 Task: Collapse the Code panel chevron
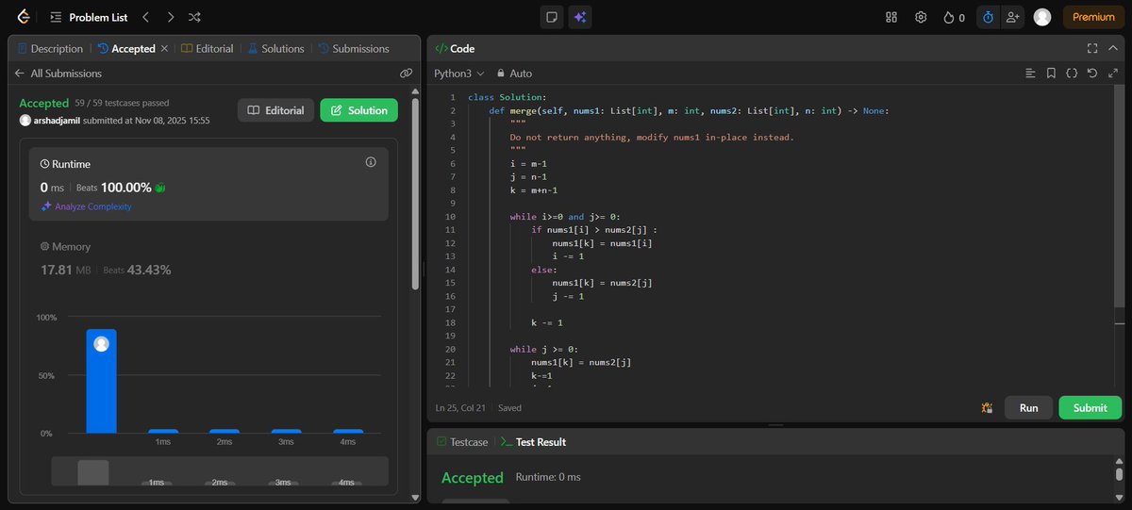tap(1114, 48)
